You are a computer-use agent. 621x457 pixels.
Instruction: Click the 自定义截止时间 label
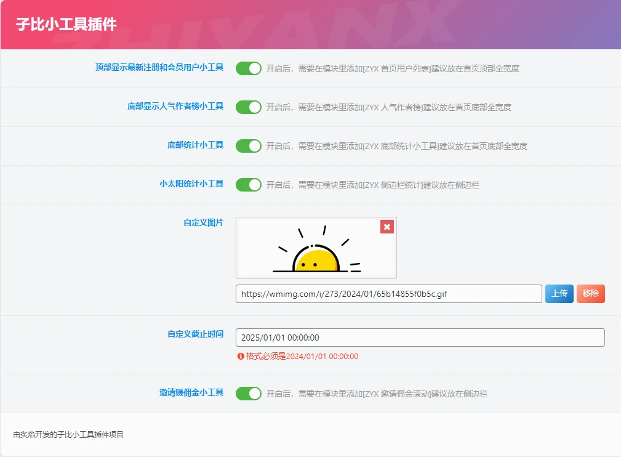click(197, 333)
